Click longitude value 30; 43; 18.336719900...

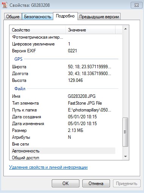(x=90, y=74)
